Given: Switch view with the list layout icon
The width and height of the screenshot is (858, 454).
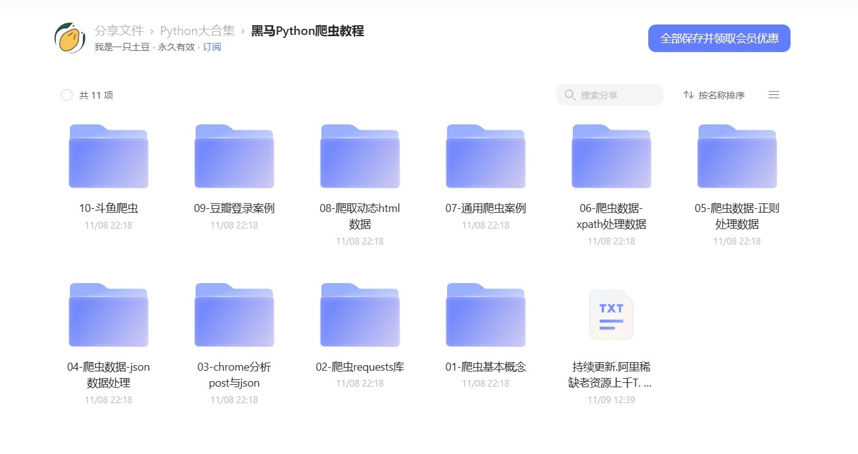Looking at the screenshot, I should 774,95.
